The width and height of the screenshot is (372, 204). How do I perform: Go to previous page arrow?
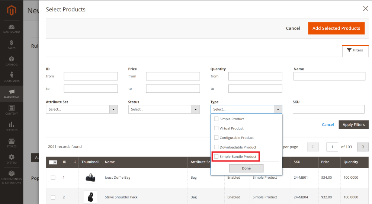click(313, 147)
